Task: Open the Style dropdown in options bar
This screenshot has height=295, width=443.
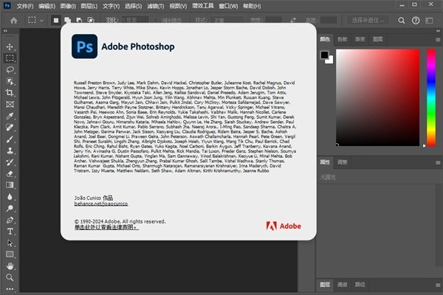Action: coord(227,21)
